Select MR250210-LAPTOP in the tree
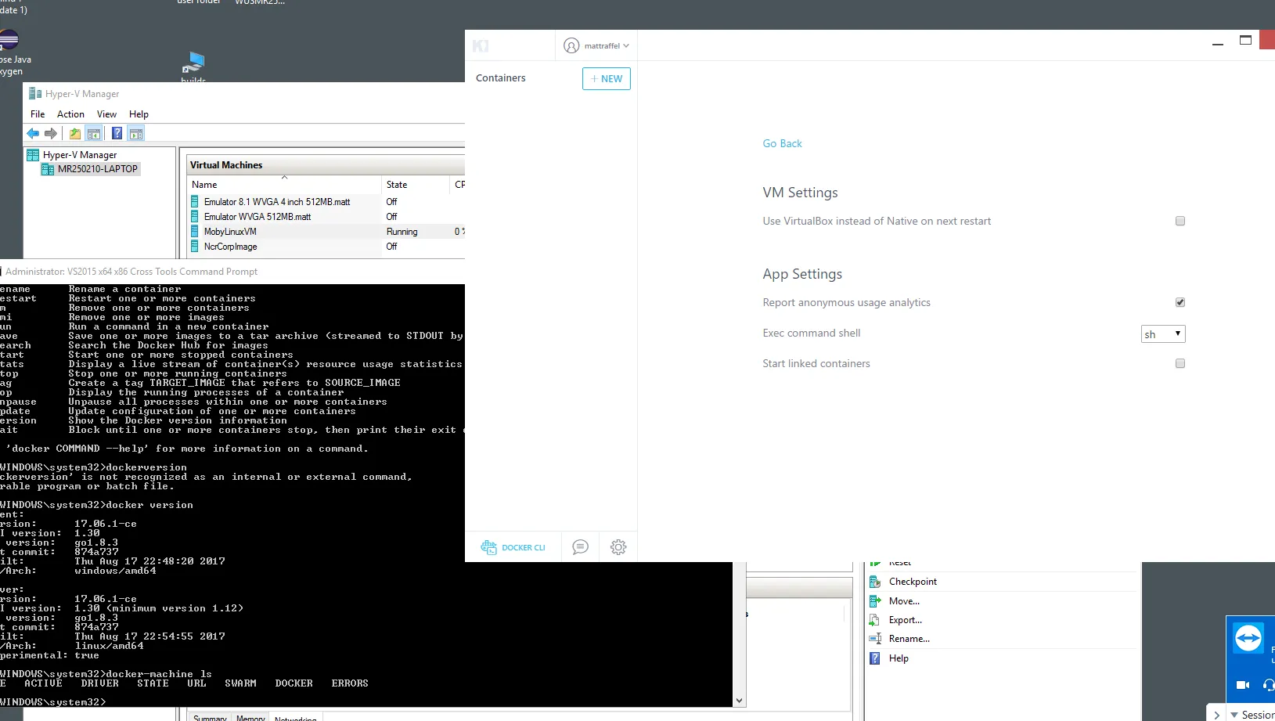 click(98, 169)
